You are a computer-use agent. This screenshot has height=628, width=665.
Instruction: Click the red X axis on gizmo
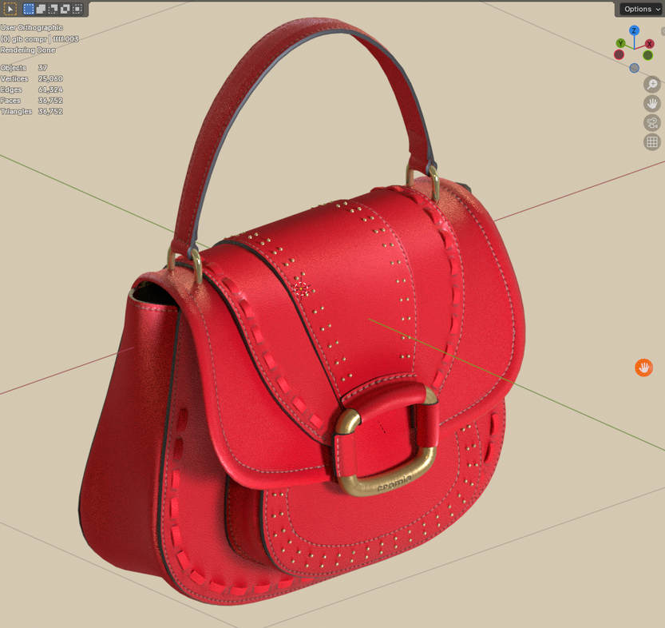(650, 43)
